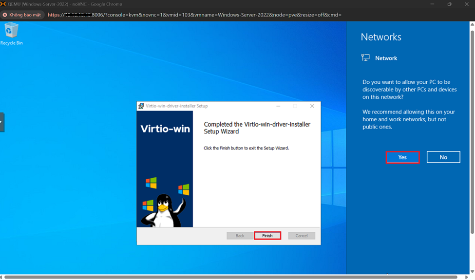Expand the noVNC control bar handle

pos(2,122)
